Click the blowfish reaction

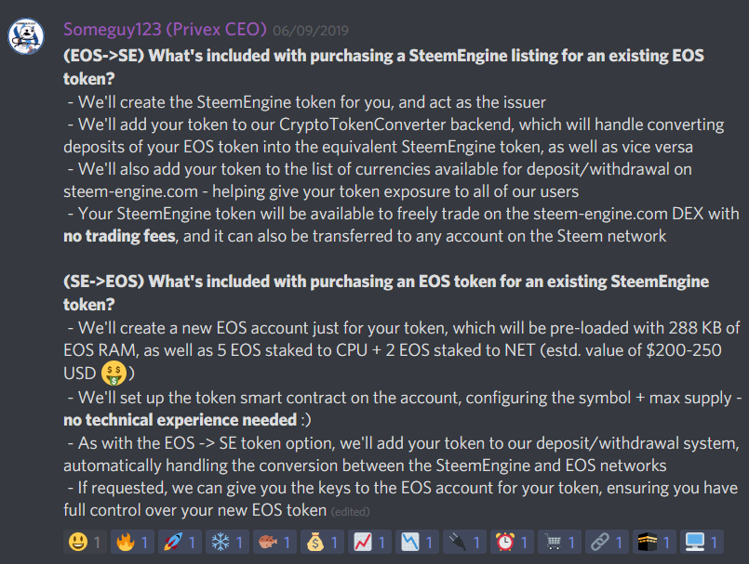pyautogui.click(x=274, y=541)
